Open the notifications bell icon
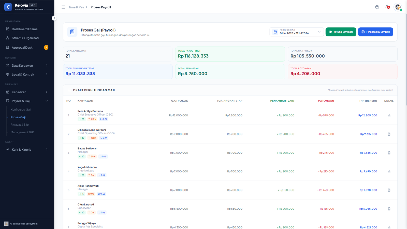This screenshot has height=229, width=407. tap(387, 7)
